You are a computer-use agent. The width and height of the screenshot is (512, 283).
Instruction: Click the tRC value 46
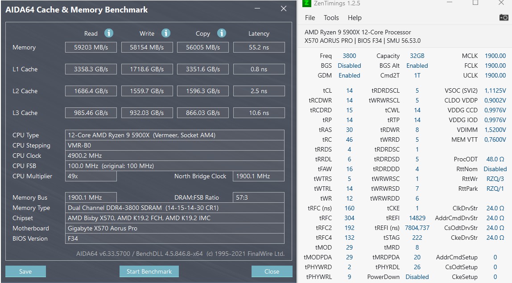pos(349,139)
